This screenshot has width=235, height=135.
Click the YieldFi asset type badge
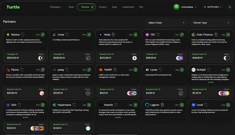point(133,70)
